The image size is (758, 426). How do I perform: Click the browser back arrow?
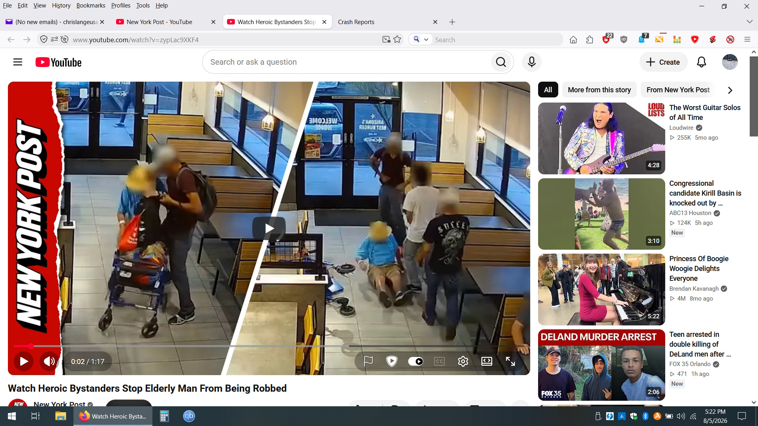(11, 39)
